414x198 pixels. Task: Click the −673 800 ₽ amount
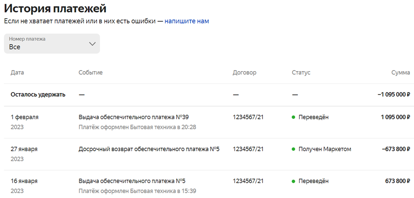click(x=396, y=149)
